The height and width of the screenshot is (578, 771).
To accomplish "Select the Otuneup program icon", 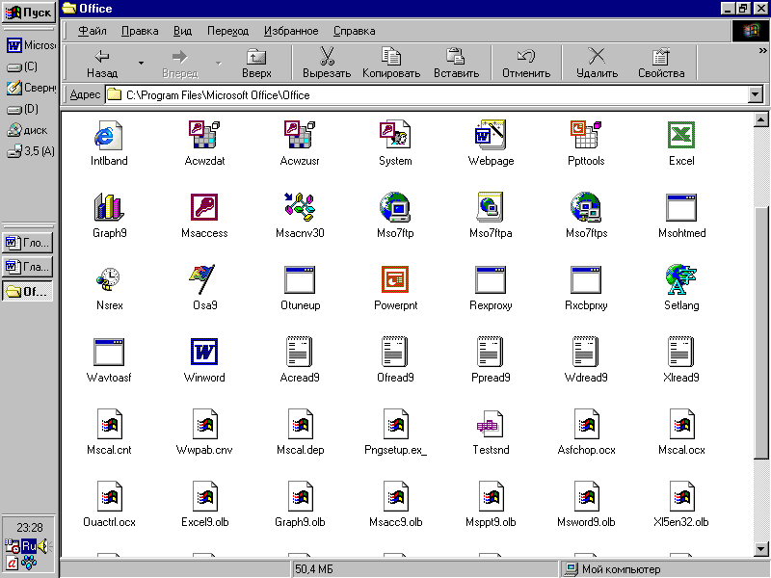I will click(x=300, y=279).
